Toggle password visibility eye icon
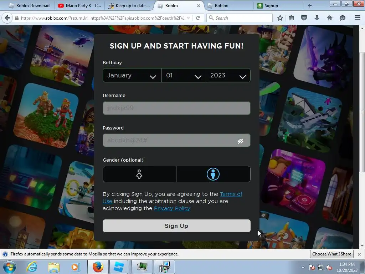The image size is (365, 274). click(x=241, y=141)
